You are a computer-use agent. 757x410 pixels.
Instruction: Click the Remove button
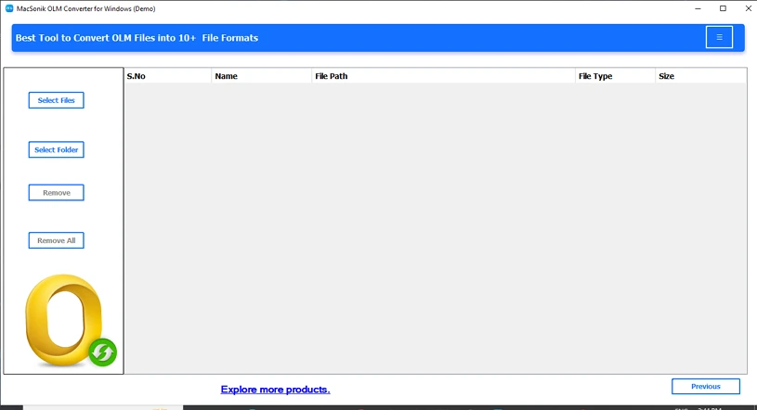(x=56, y=193)
